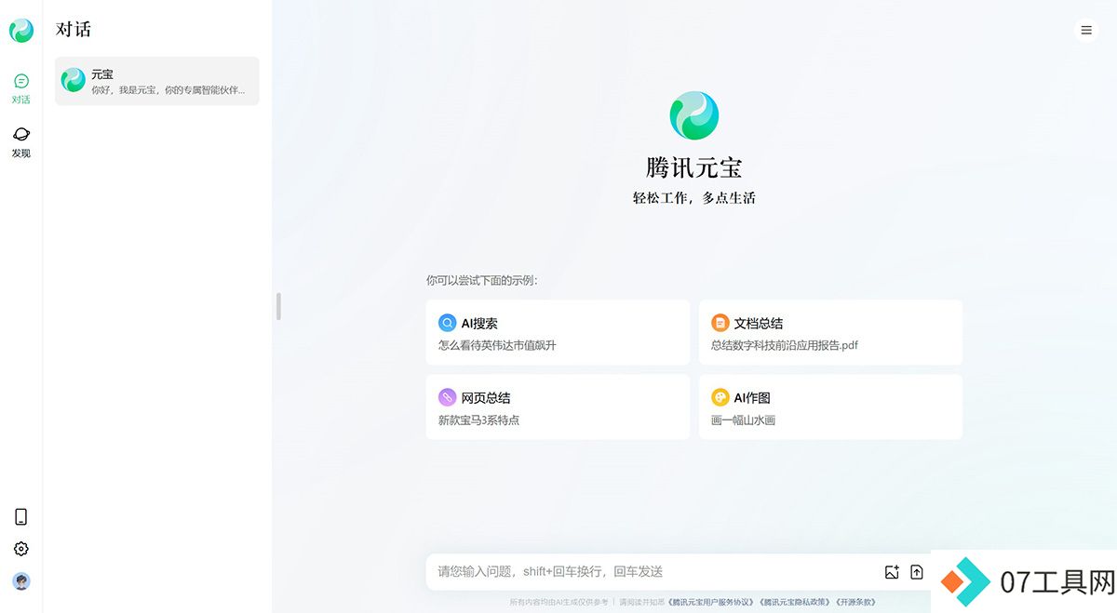Viewport: 1117px width, 613px height.
Task: Click the text 总结数字科技前沿应用报告.pdf
Action: pos(785,345)
